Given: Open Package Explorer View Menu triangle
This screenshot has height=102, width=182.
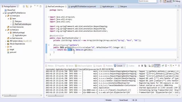Looking at the screenshot, I should (x=35, y=6).
